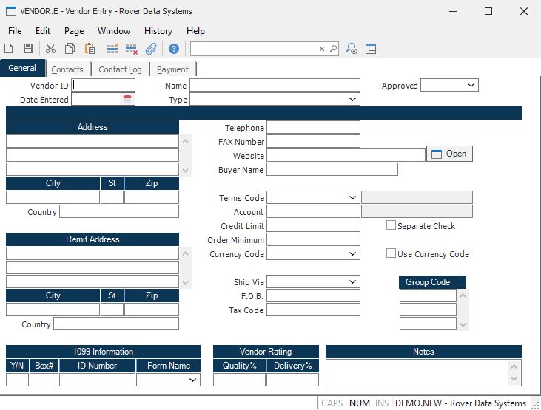Toggle the Use Currency Code checkbox
Screen dimensions: 541x410
tap(391, 253)
